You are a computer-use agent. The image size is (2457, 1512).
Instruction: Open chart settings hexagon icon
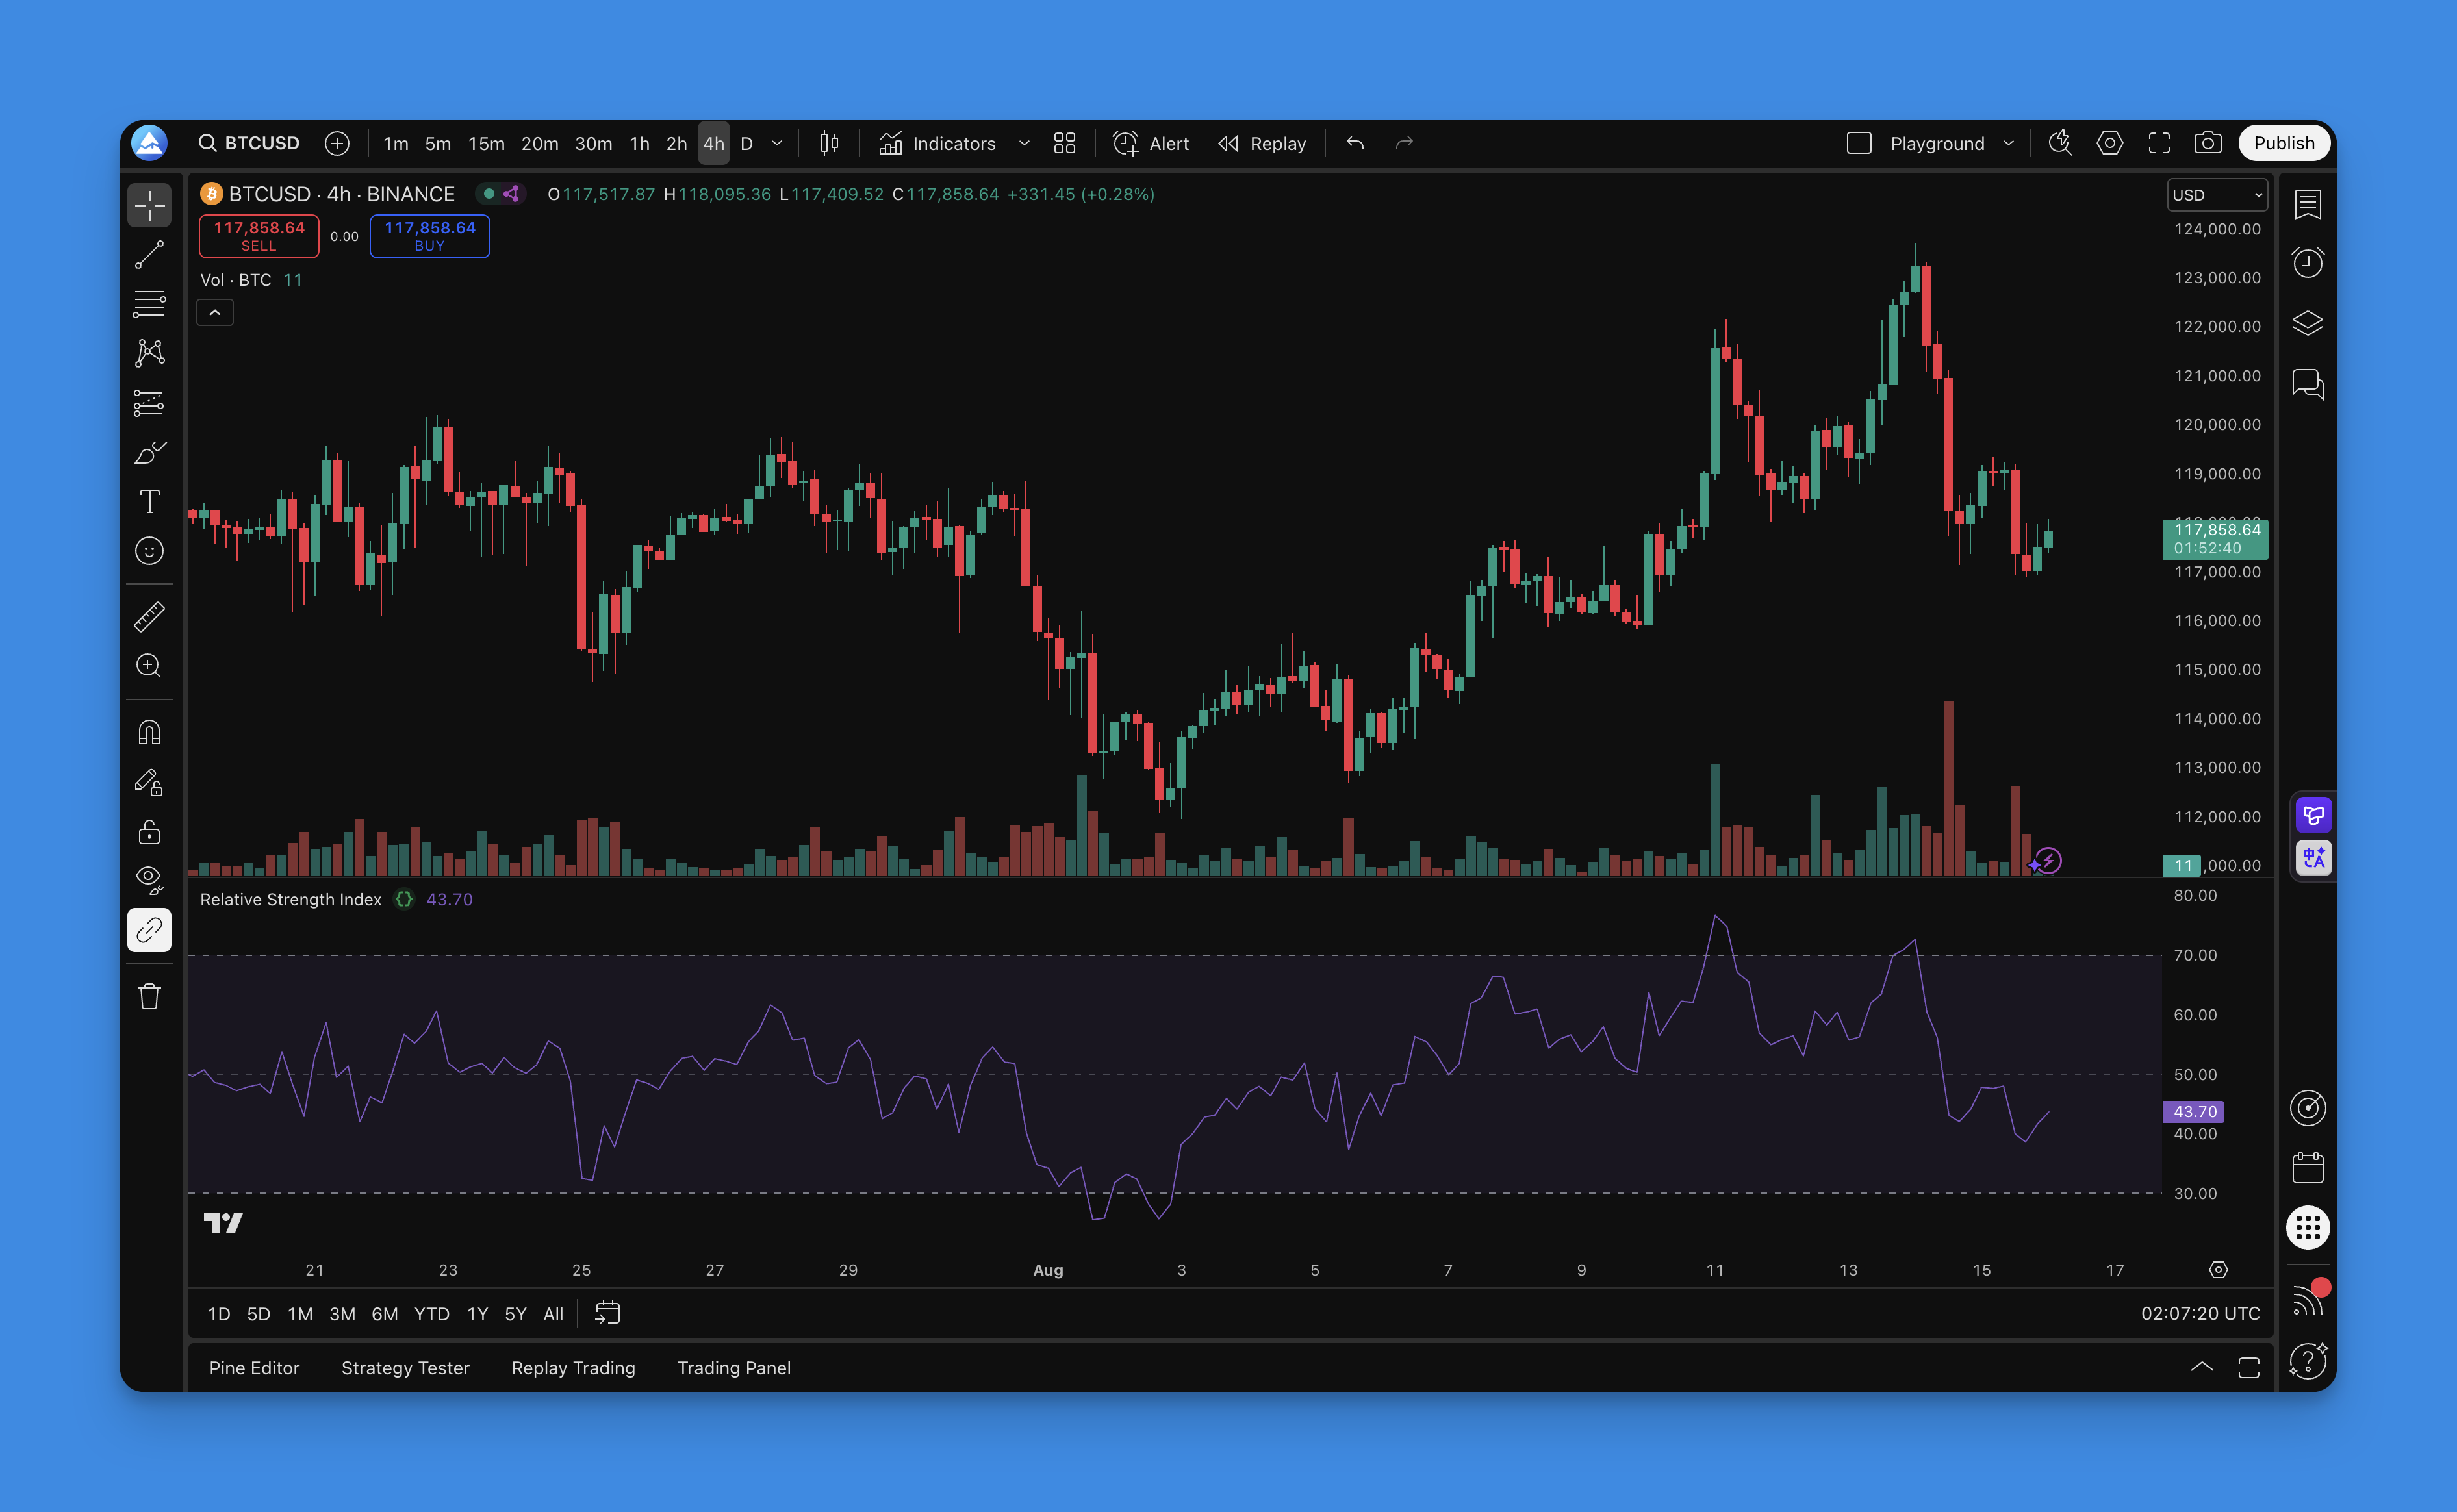(2110, 143)
